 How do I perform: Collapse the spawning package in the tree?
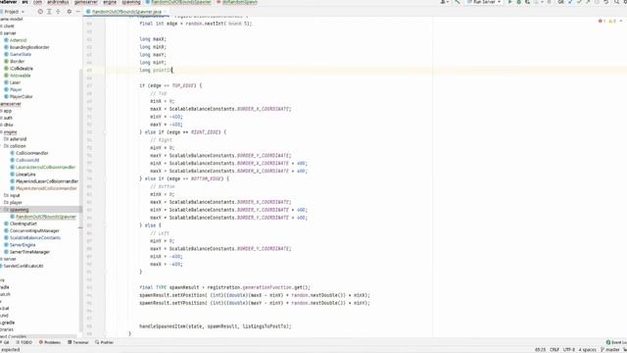click(x=2, y=210)
